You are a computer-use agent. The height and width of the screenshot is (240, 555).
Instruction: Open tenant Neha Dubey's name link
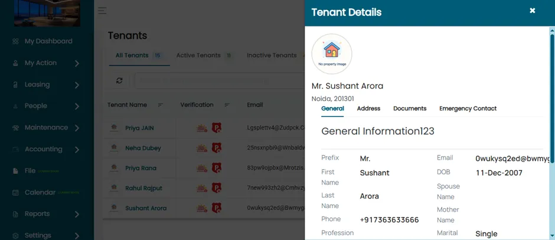[x=143, y=148]
